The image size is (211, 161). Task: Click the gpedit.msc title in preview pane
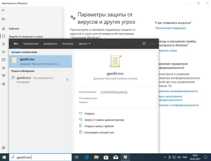point(115,74)
